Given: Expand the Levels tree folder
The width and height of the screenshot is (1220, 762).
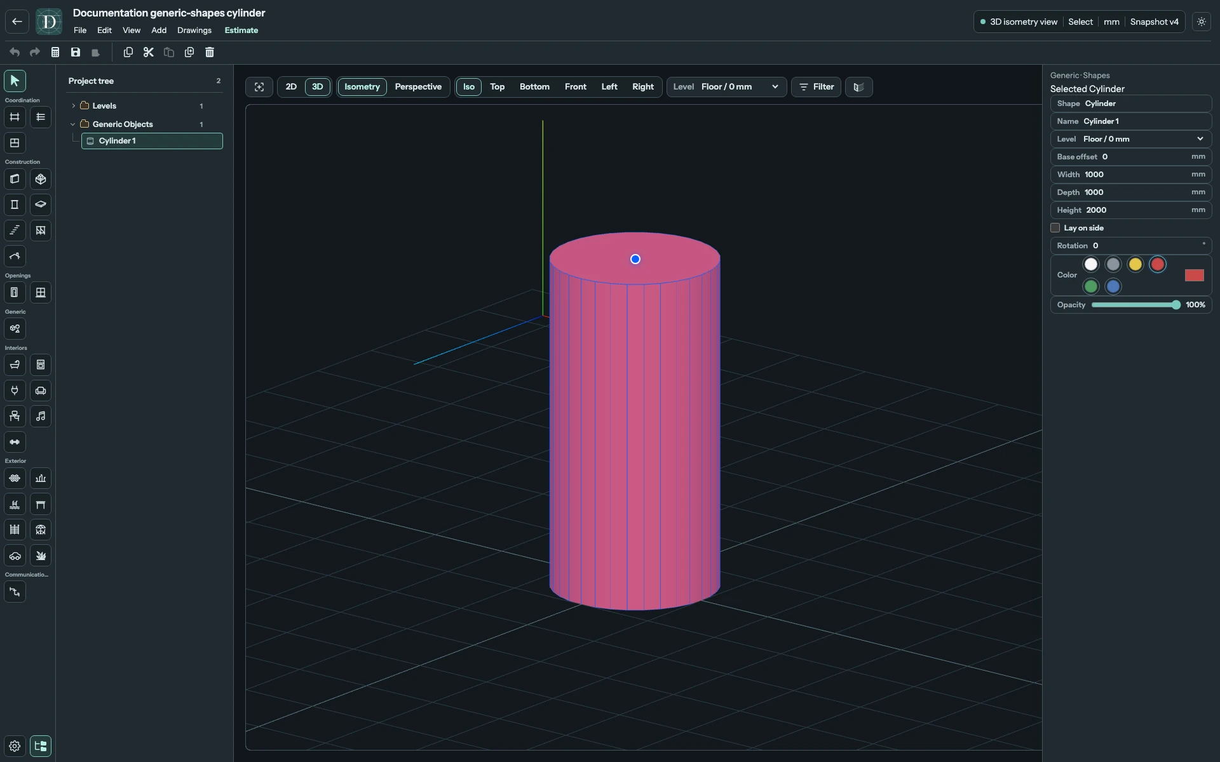Looking at the screenshot, I should coord(73,106).
